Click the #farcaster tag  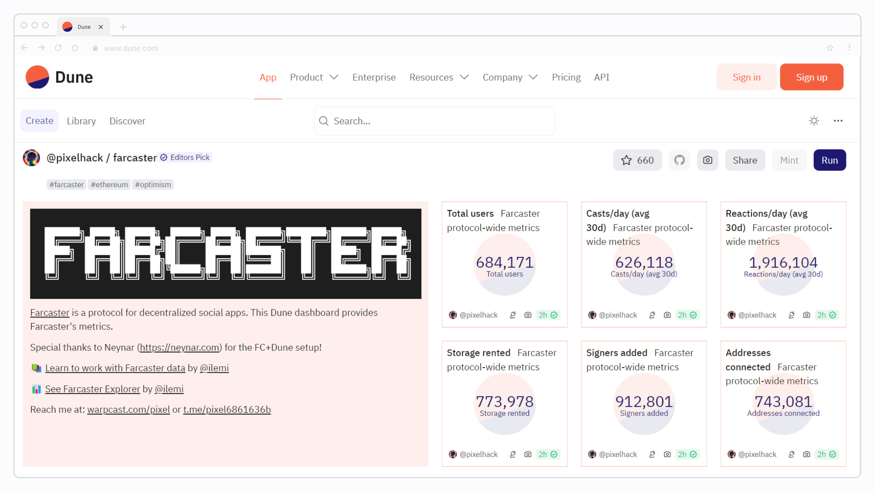point(67,184)
